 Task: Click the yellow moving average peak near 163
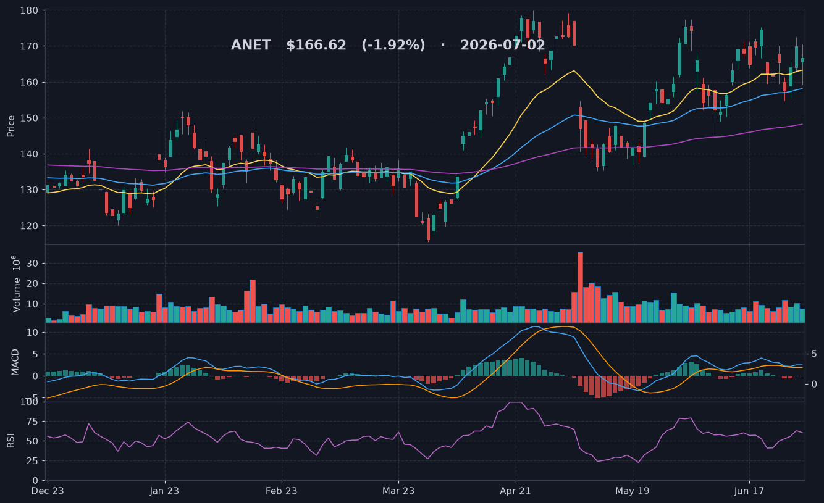click(x=574, y=70)
